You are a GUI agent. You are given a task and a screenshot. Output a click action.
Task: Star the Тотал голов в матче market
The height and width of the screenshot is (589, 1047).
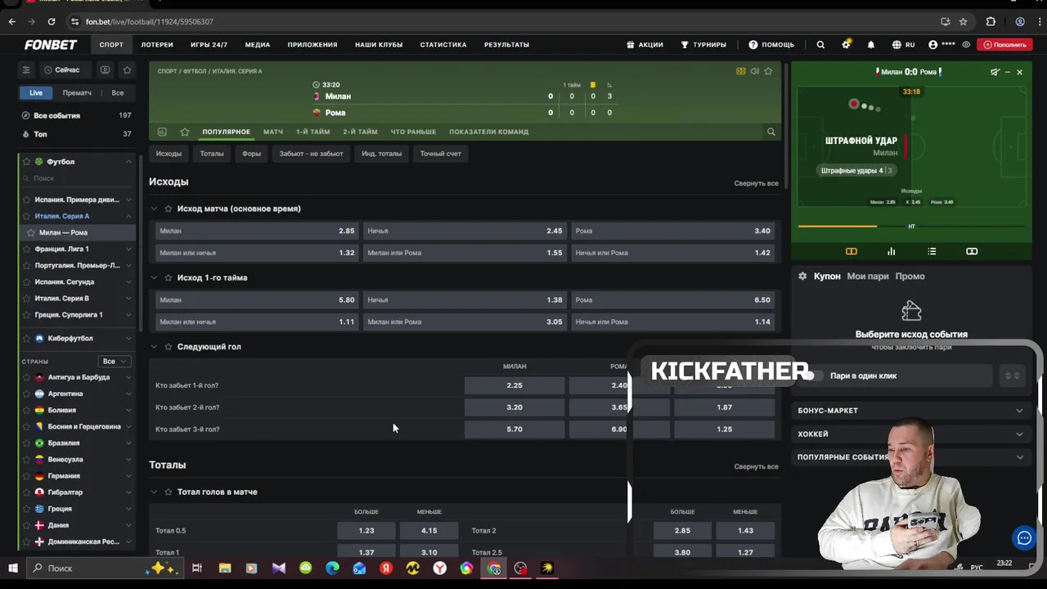pos(169,492)
